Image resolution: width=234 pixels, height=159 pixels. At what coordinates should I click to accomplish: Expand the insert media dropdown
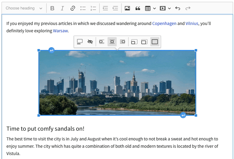pyautogui.click(x=169, y=8)
